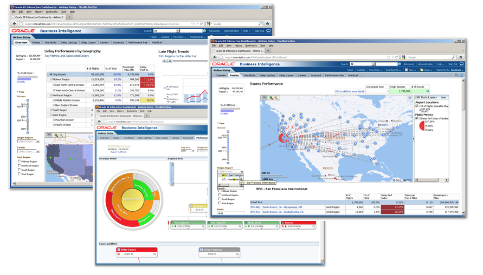
Task: Toggle Delay Perf Index layer checkbox
Action: (x=417, y=118)
